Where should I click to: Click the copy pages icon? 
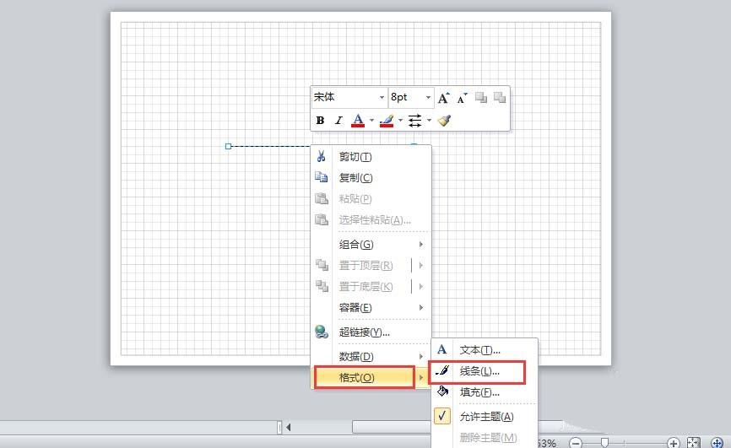pyautogui.click(x=322, y=177)
